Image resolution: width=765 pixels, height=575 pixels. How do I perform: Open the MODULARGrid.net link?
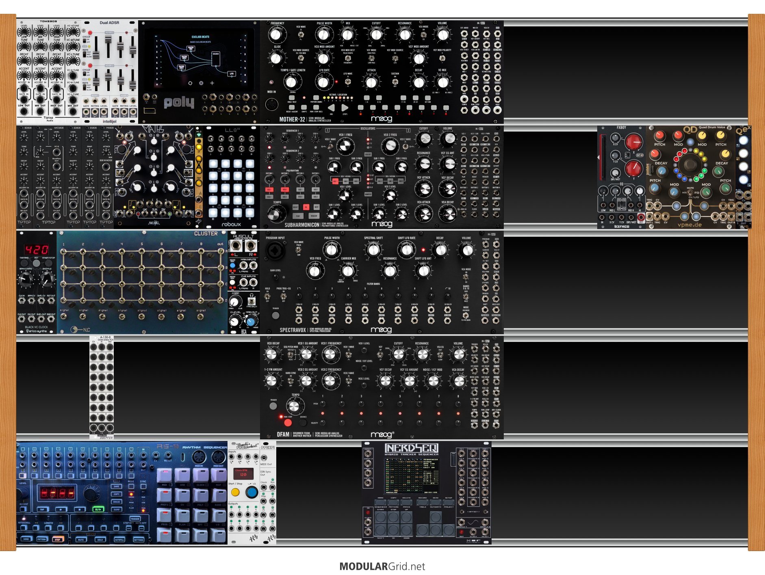[382, 566]
